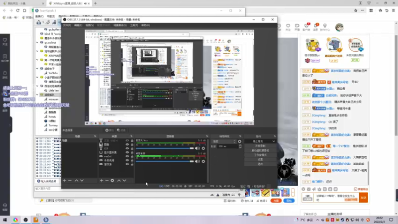Move the OBS scene up

[77, 180]
